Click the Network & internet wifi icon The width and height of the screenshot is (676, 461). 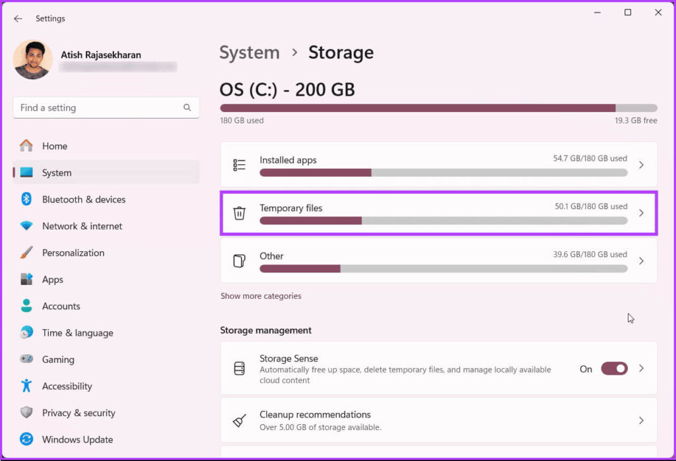tap(26, 226)
